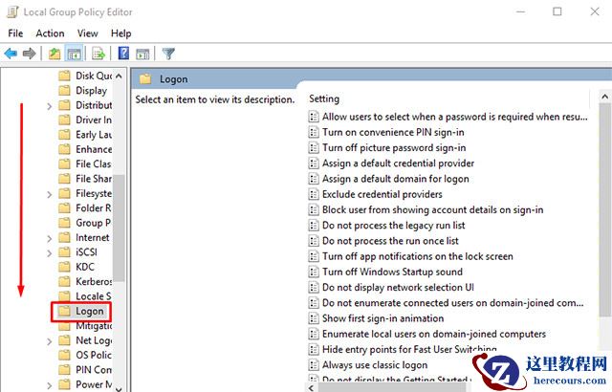Select the Folder R folder in tree
Image resolution: width=612 pixels, height=392 pixels.
click(x=85, y=208)
